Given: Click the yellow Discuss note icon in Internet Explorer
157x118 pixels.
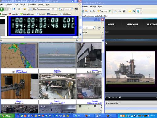Looking at the screenshot, I should [130, 11].
